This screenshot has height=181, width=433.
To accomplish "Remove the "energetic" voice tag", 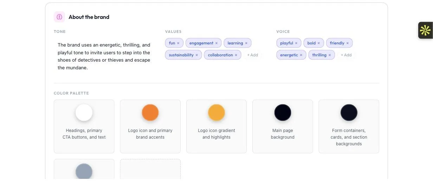I will point(301,55).
